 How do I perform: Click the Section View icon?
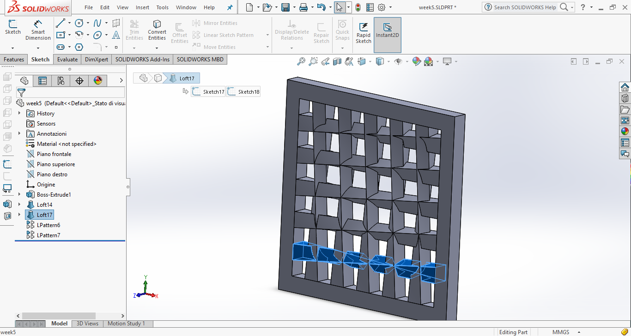337,61
